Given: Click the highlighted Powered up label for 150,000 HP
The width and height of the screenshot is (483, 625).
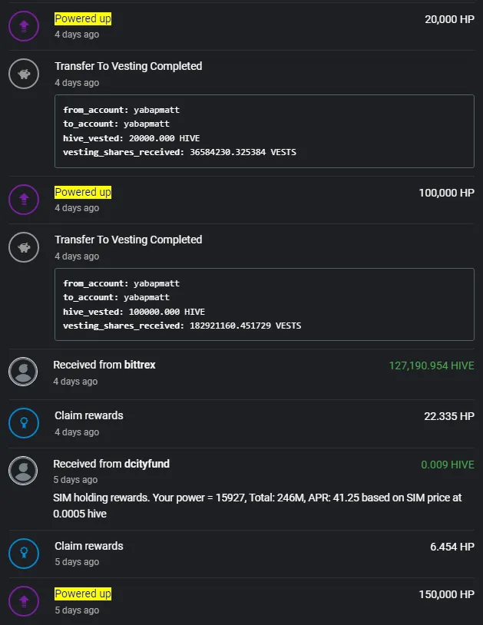Looking at the screenshot, I should (x=83, y=594).
